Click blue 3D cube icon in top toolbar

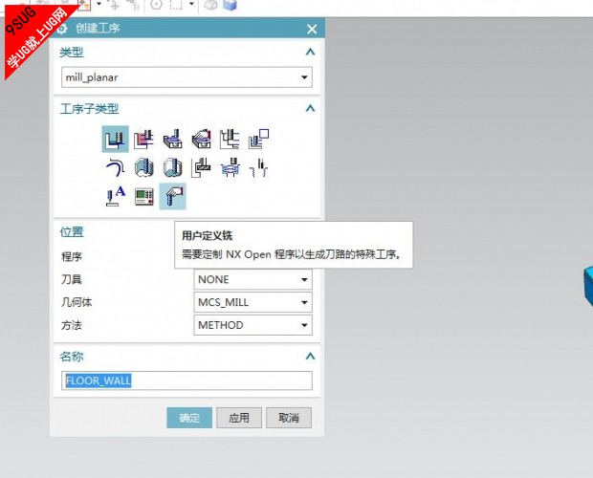230,5
